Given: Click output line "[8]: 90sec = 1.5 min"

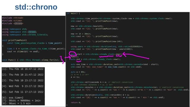Looking at the screenshot, I should (x=16, y=103).
